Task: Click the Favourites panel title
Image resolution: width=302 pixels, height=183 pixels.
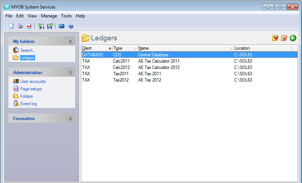Action: click(24, 119)
